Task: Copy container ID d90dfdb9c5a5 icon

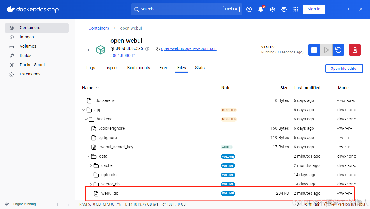Action: (x=147, y=49)
